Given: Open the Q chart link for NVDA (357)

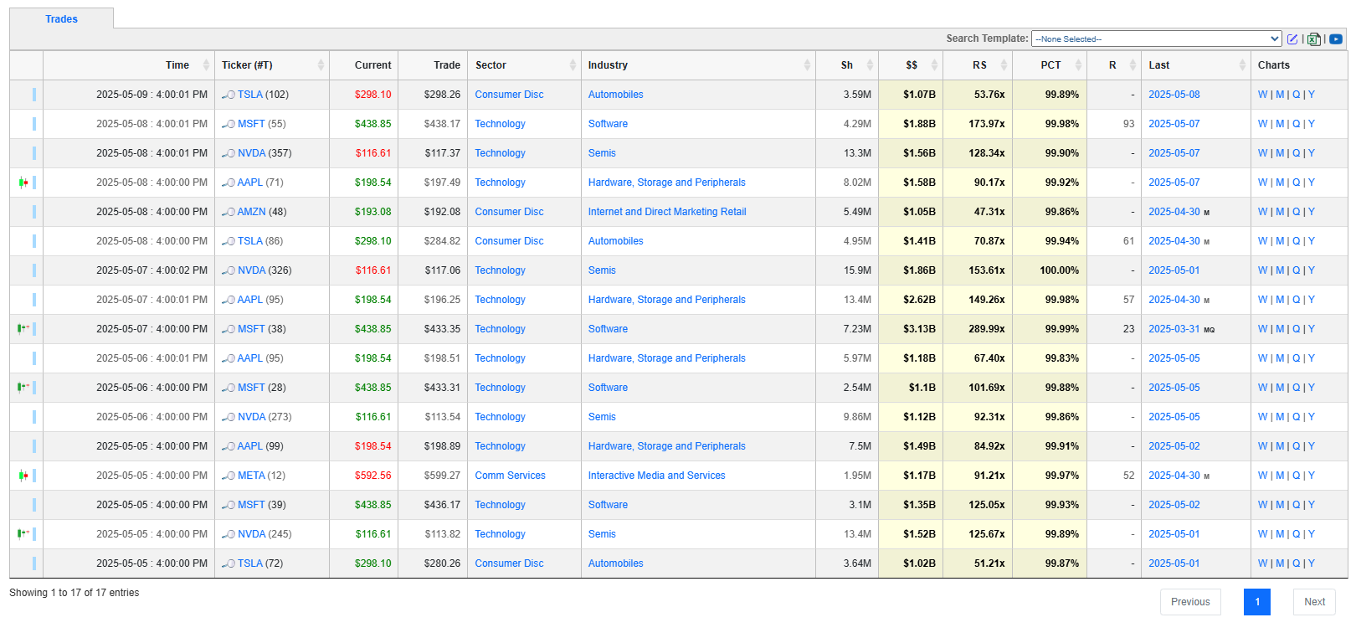Looking at the screenshot, I should click(x=1296, y=153).
